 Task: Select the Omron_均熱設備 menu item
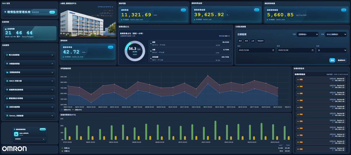click(30, 116)
